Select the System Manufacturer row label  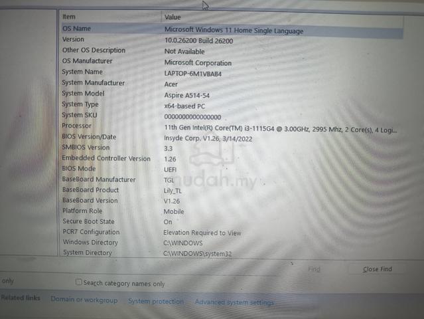[94, 82]
